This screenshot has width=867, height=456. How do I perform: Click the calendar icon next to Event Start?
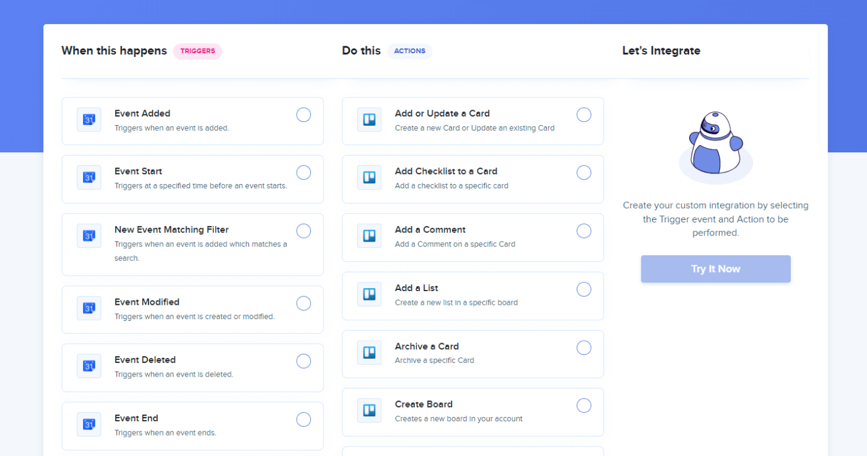click(x=89, y=177)
